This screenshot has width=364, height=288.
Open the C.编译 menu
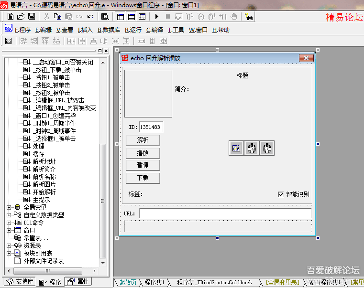(154, 30)
